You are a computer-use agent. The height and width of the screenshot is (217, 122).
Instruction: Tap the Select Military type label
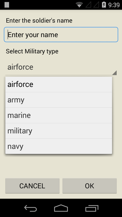(x=32, y=51)
